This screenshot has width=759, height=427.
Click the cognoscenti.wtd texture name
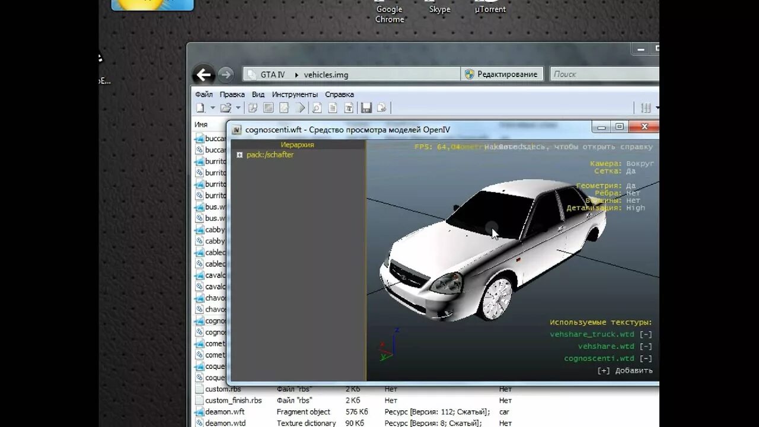599,358
